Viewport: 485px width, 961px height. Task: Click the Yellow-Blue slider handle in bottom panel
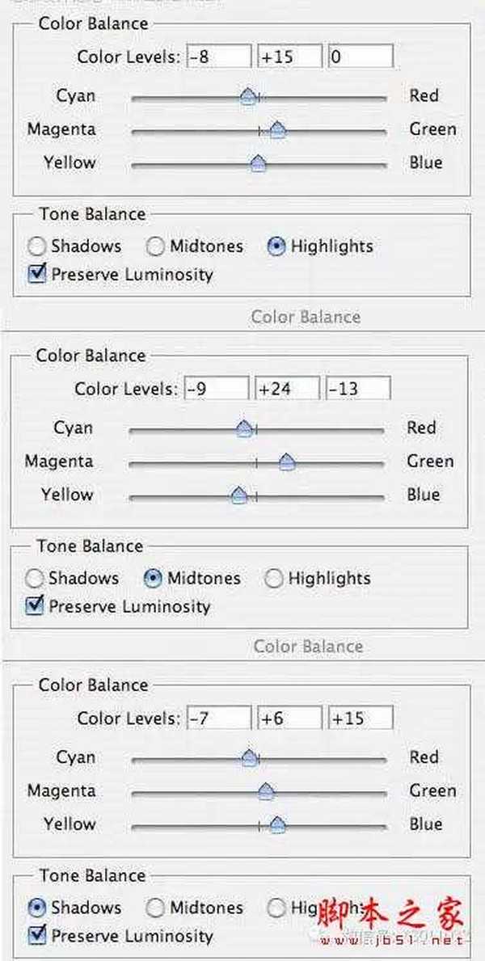277,824
